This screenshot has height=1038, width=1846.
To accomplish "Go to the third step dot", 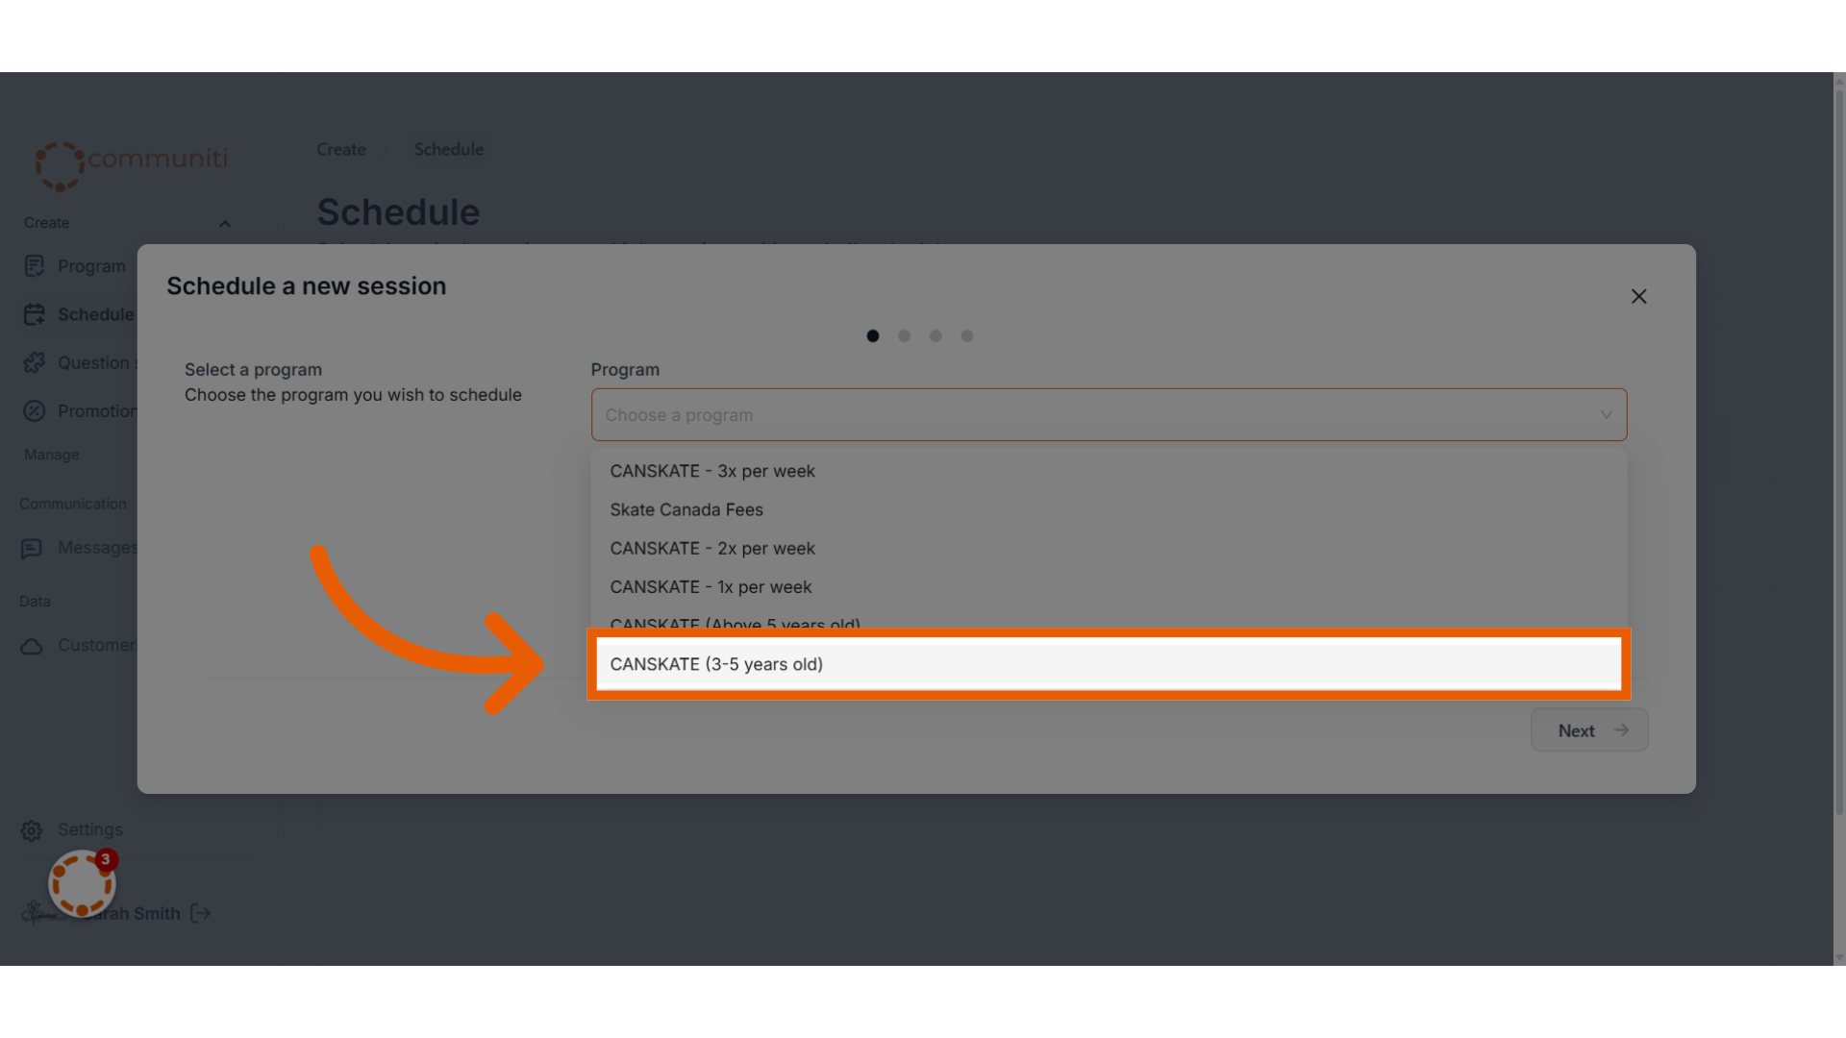I will [x=935, y=336].
